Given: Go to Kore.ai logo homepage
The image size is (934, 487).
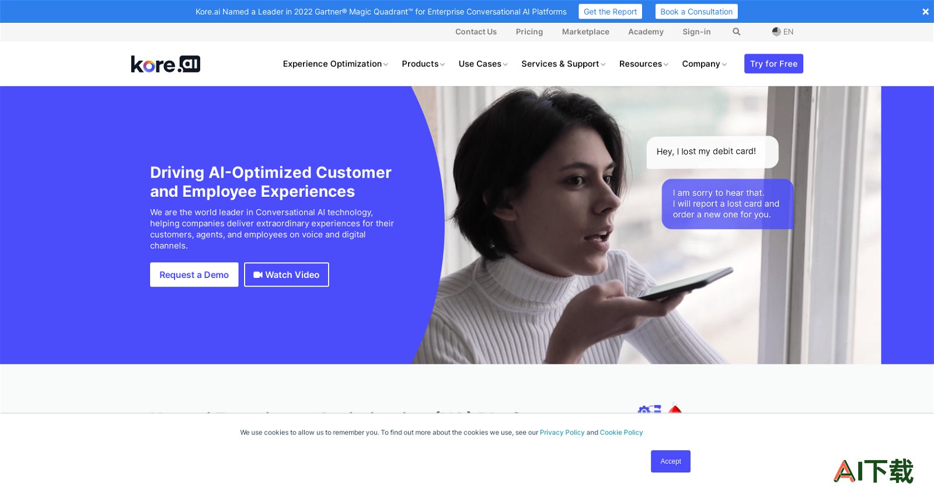Looking at the screenshot, I should (x=165, y=64).
